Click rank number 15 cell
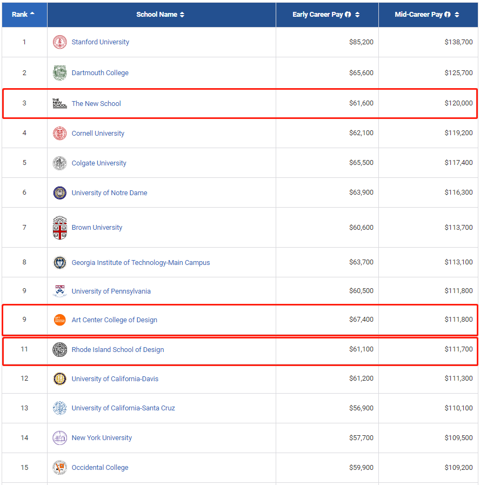This screenshot has width=480, height=485. (x=24, y=467)
